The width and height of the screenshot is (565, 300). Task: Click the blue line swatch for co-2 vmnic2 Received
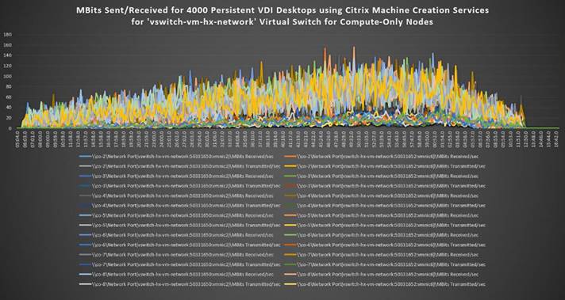85,157
